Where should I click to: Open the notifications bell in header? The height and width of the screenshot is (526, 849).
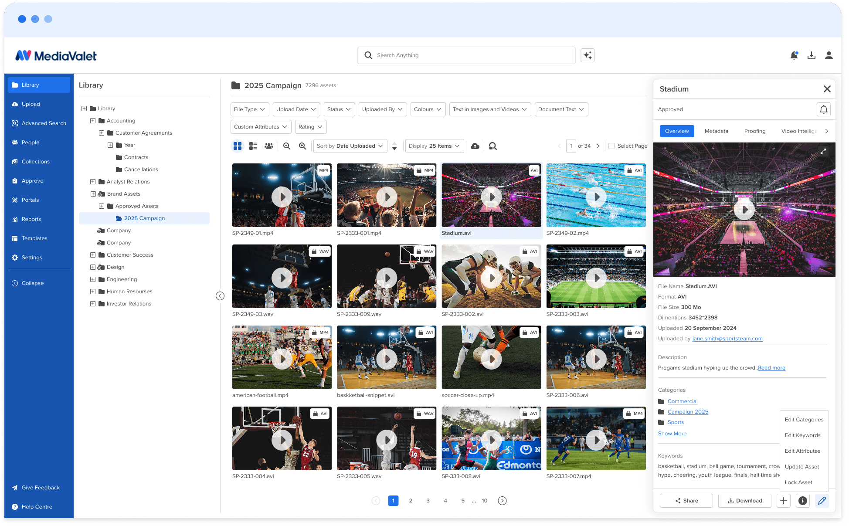click(x=794, y=55)
